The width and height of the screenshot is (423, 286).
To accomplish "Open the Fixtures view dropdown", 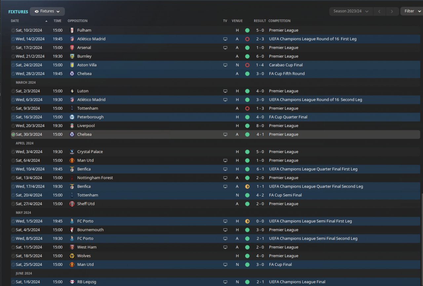I will pyautogui.click(x=47, y=11).
